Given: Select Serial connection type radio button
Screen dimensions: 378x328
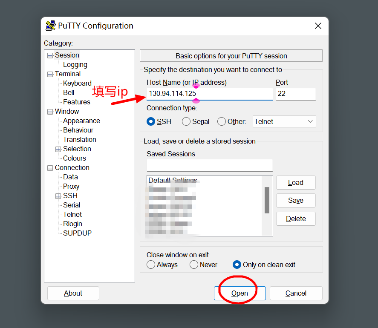Looking at the screenshot, I should [x=186, y=121].
